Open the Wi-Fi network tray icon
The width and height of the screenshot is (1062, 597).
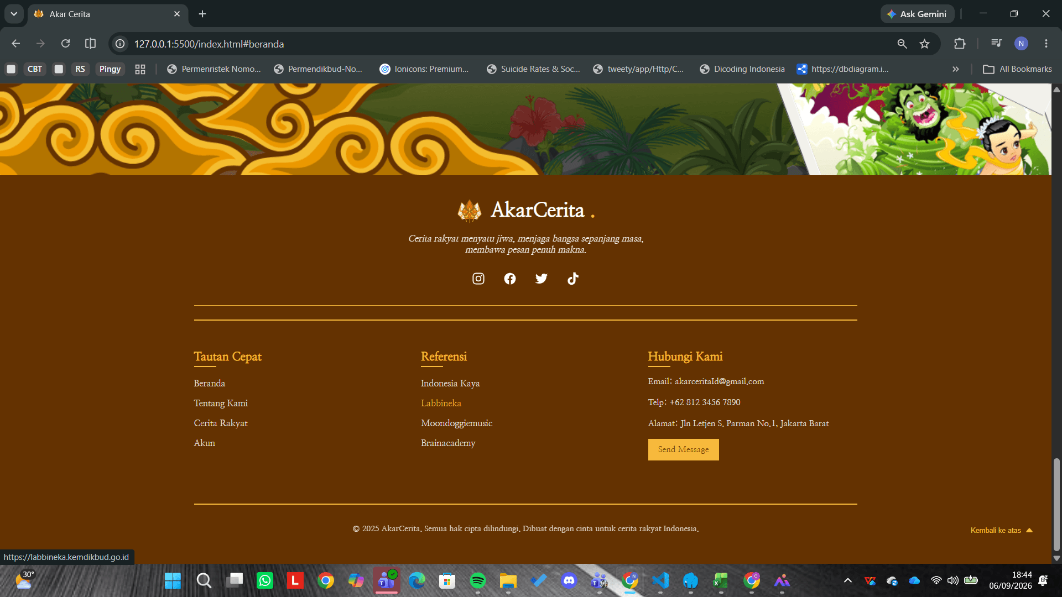tap(936, 580)
